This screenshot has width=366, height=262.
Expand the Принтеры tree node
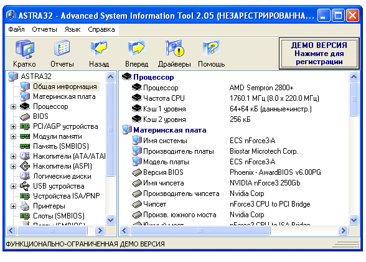tap(13, 206)
